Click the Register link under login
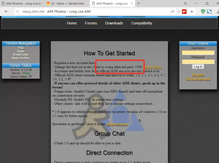Image resolution: width=219 pixels, height=163 pixels. [198, 75]
